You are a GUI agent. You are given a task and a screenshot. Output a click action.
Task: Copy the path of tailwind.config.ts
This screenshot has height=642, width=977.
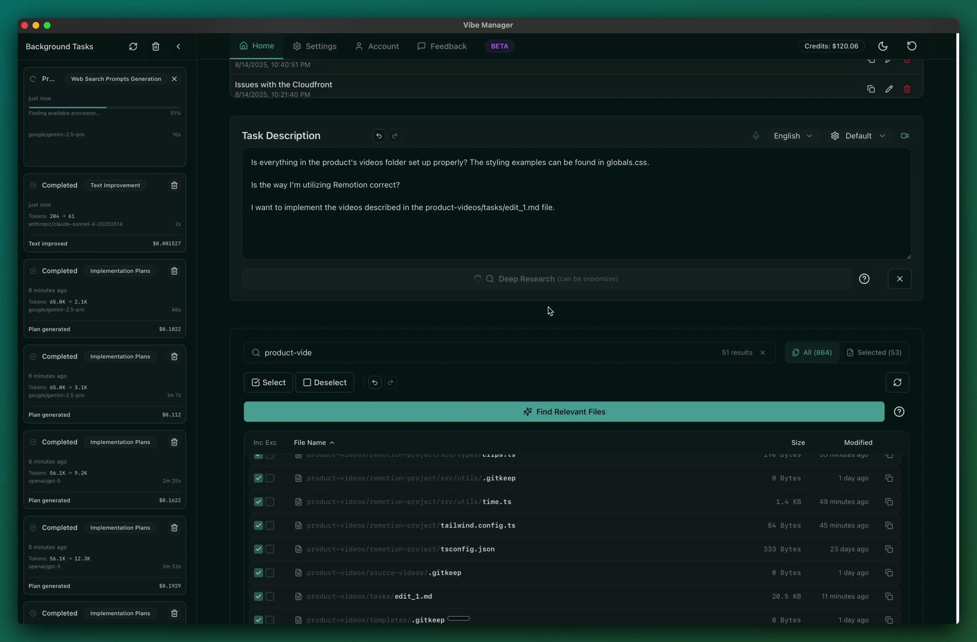pos(889,526)
